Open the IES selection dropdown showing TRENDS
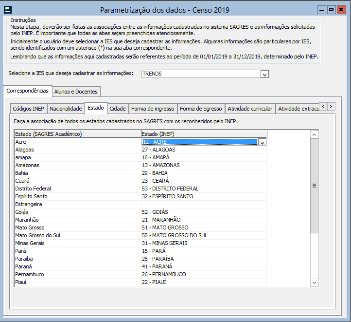 [x=264, y=74]
